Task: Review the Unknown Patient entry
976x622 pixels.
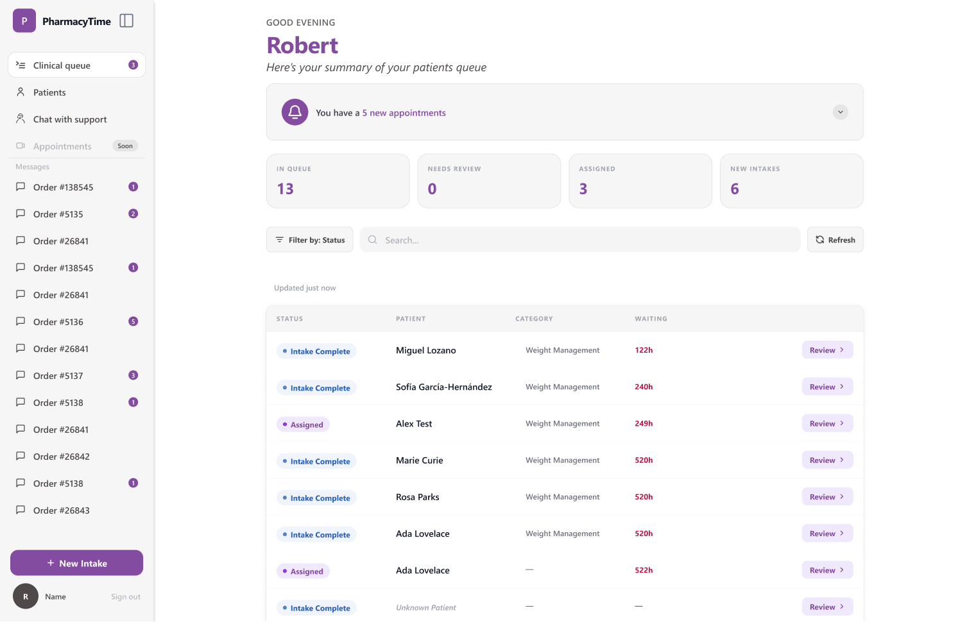Action: 827,607
